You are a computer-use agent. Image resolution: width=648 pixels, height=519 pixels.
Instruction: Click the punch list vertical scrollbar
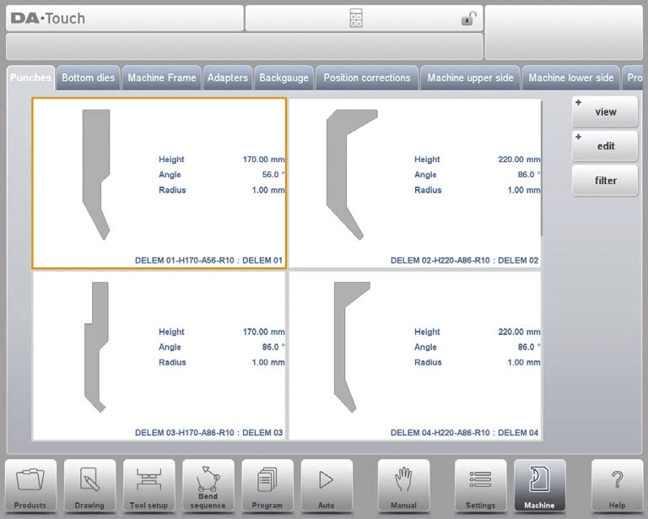[x=542, y=167]
